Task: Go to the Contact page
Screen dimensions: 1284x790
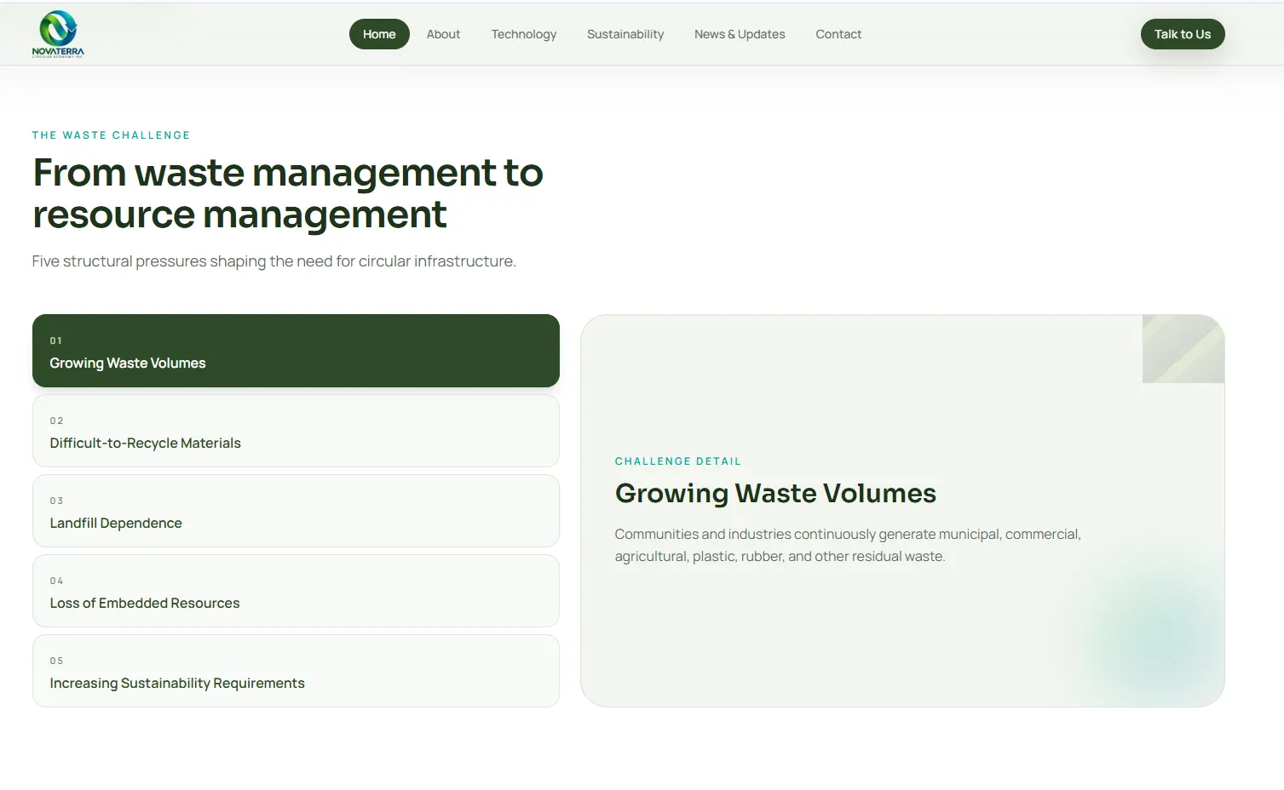Action: tap(838, 34)
